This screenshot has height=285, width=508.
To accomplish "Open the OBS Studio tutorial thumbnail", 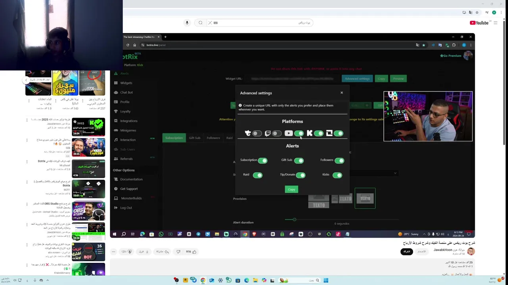I will [88, 211].
